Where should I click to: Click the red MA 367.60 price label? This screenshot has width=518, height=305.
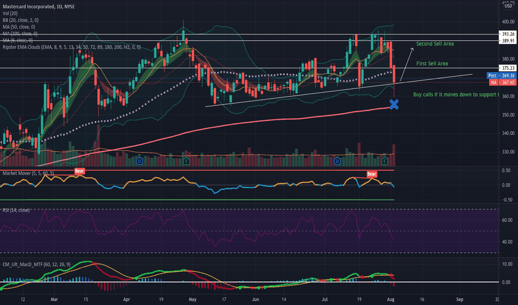coord(503,82)
